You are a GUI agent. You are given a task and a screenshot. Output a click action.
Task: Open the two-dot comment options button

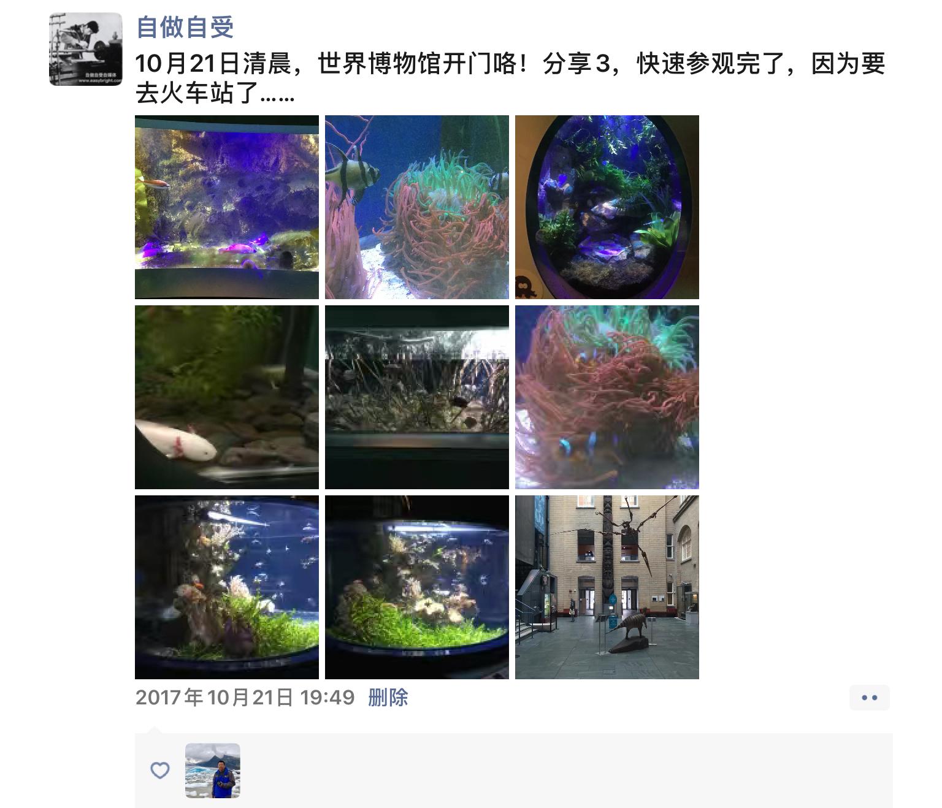click(870, 698)
